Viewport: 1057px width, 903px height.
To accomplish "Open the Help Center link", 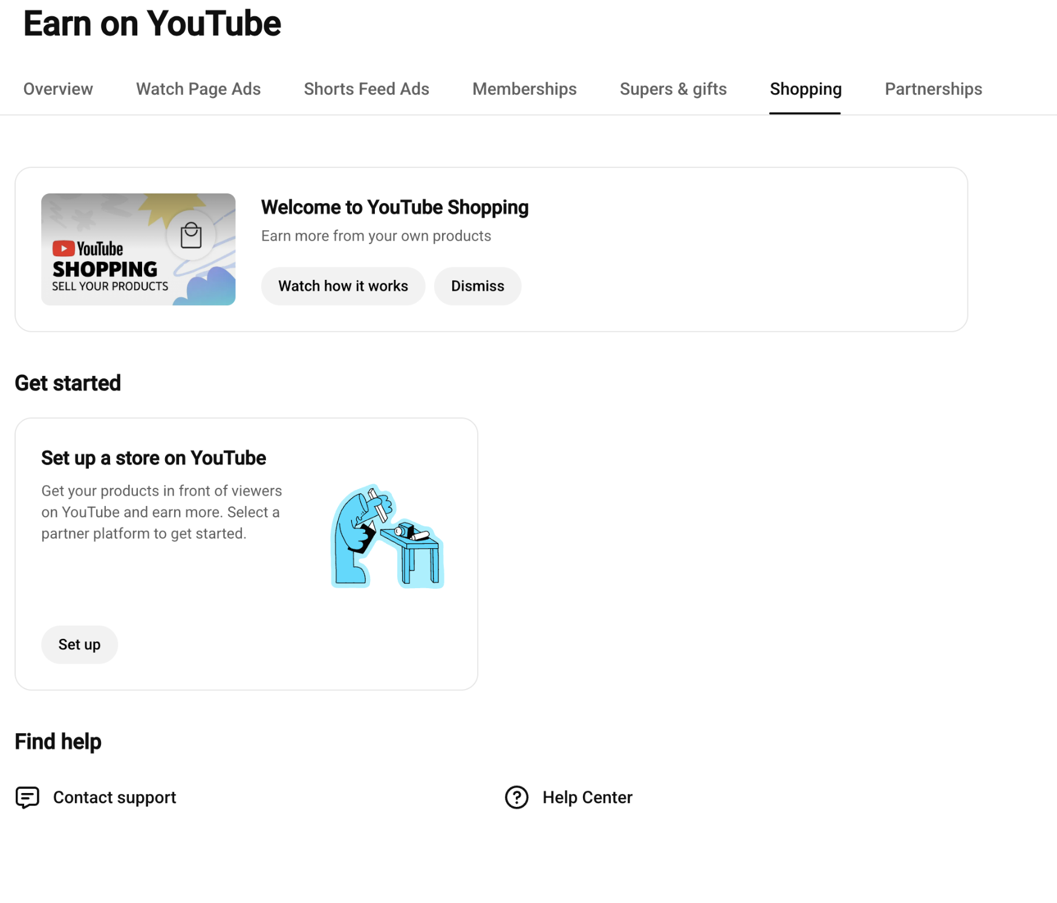I will click(x=587, y=797).
